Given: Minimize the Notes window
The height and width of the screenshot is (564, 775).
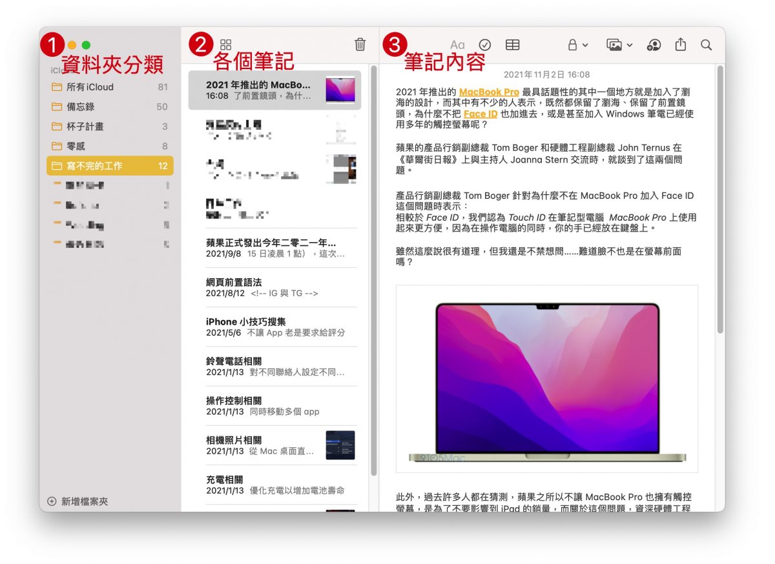Looking at the screenshot, I should (72, 45).
